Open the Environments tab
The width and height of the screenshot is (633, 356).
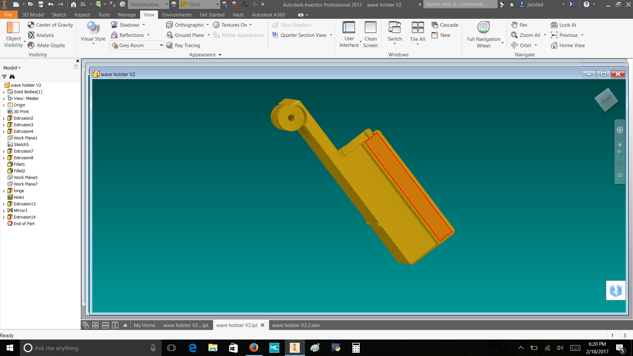click(x=177, y=15)
